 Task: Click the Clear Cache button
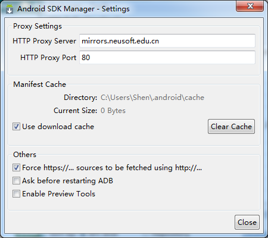231,127
